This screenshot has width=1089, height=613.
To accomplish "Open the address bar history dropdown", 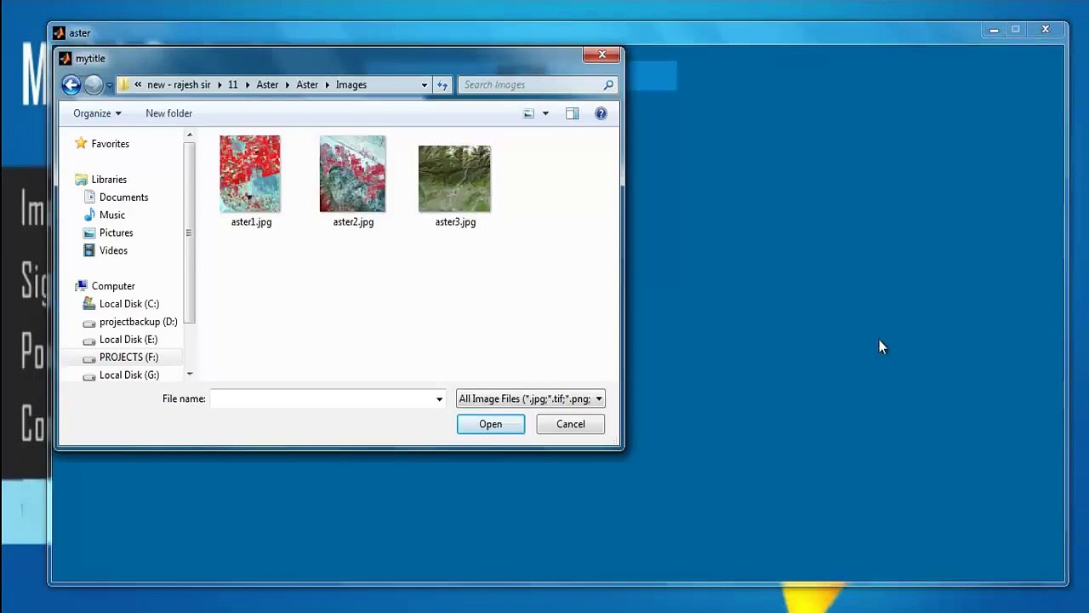I will point(425,84).
